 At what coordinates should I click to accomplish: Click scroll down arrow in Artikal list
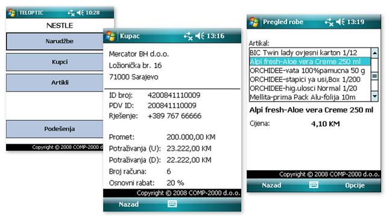pyautogui.click(x=375, y=96)
